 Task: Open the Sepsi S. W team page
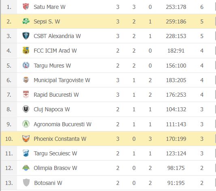click(47, 21)
